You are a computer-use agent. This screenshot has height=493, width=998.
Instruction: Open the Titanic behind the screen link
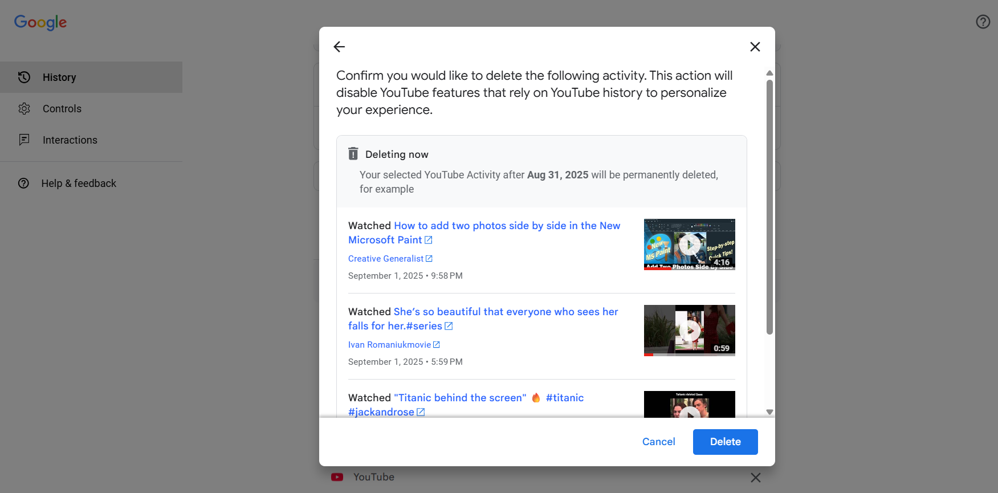tap(466, 405)
